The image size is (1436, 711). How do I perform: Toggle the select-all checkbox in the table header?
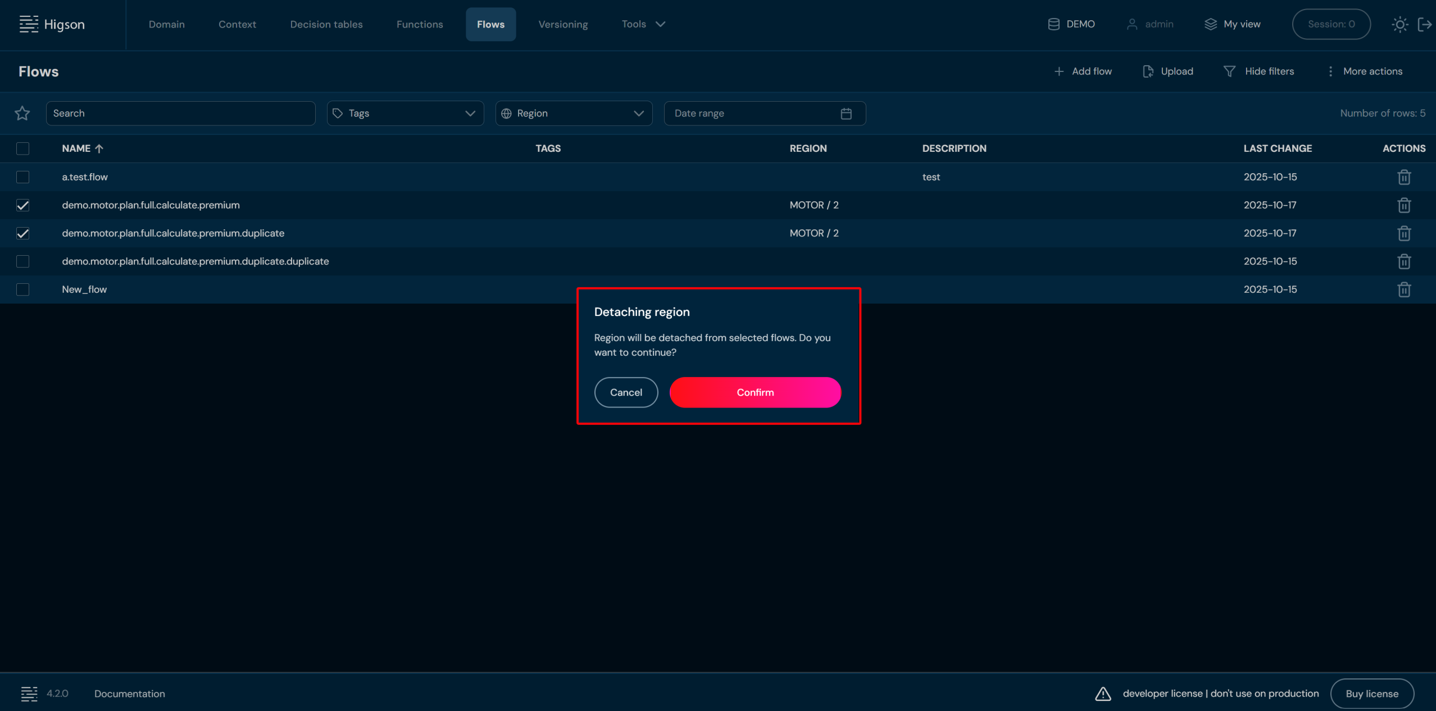coord(22,148)
